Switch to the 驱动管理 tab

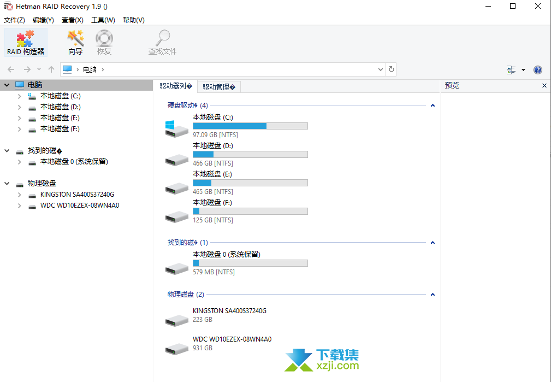point(219,87)
